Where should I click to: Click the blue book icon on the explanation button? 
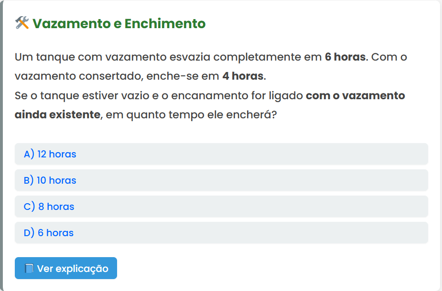29,269
